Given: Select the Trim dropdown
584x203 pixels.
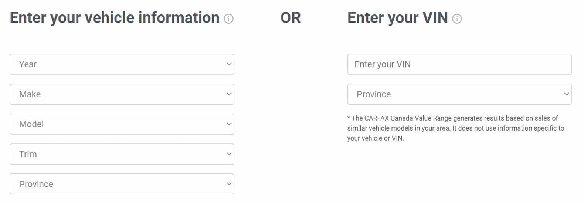Looking at the screenshot, I should (122, 154).
